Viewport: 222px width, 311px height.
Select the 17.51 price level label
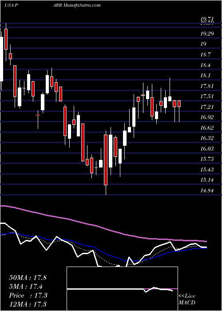207,96
